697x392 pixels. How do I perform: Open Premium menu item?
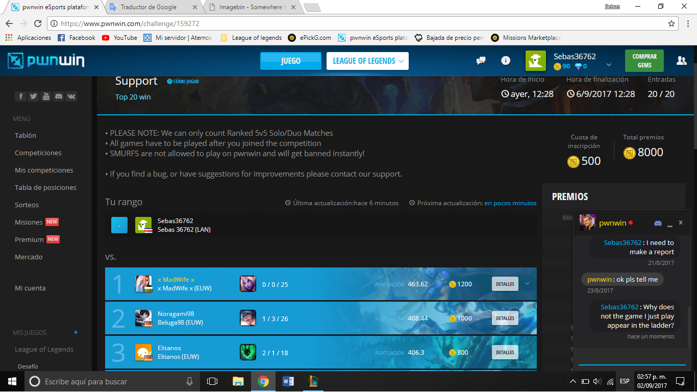pyautogui.click(x=29, y=239)
